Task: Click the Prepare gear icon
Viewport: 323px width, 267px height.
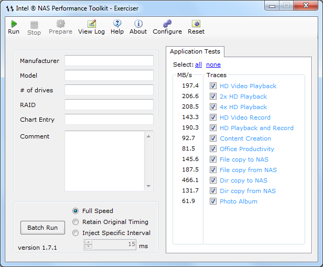Action: [x=61, y=24]
